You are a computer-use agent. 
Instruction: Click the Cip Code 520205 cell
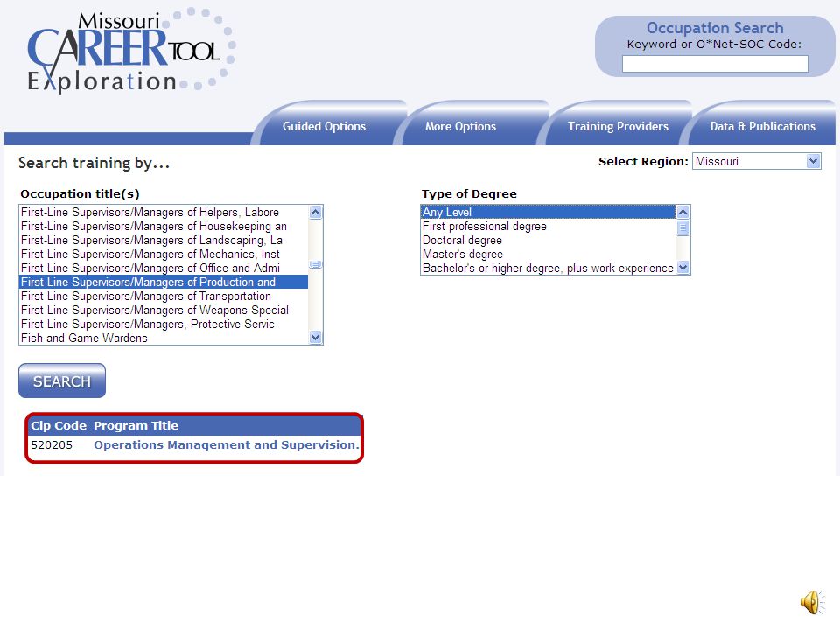(x=52, y=444)
